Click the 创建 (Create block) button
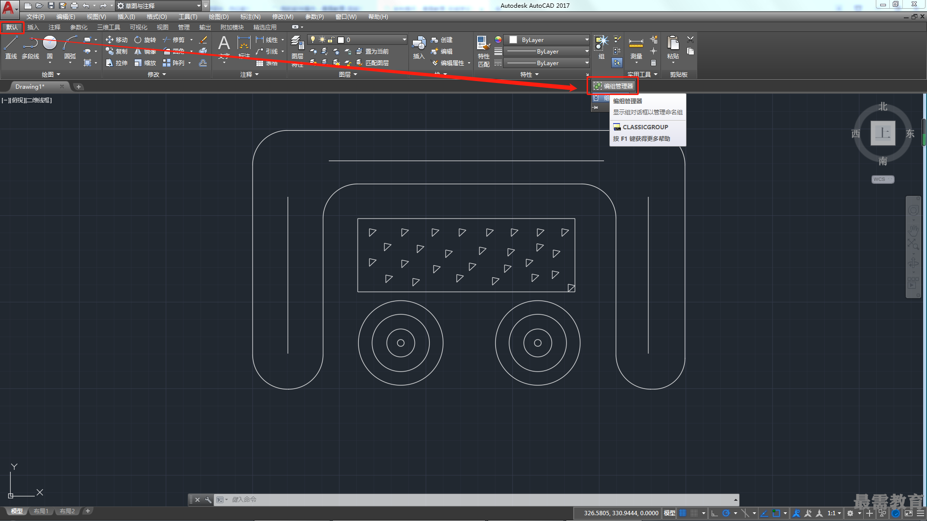The image size is (927, 521). coord(442,40)
